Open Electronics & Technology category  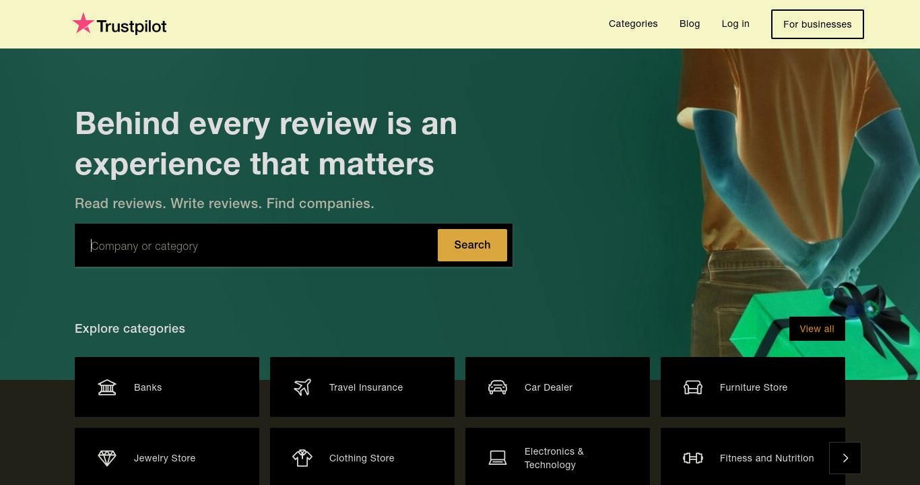558,457
